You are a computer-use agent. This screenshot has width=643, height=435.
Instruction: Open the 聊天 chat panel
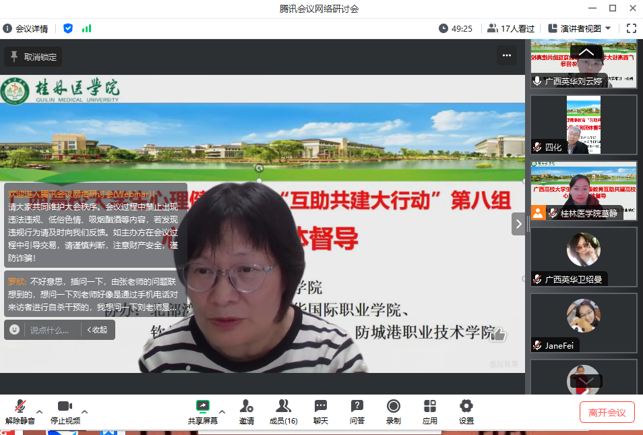point(321,412)
